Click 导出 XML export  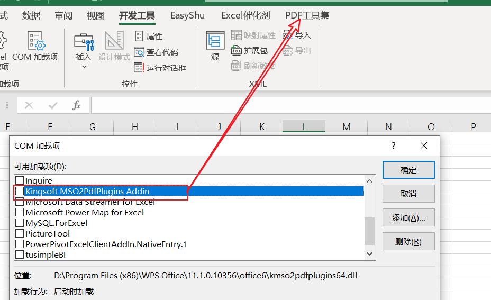click(x=296, y=50)
